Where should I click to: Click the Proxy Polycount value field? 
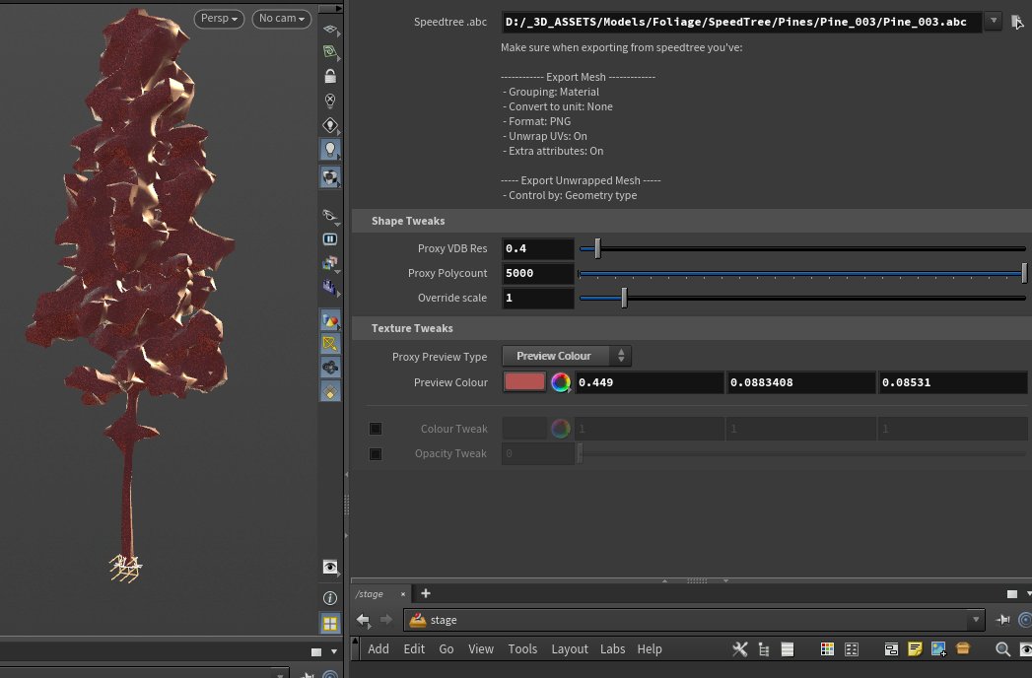[537, 273]
